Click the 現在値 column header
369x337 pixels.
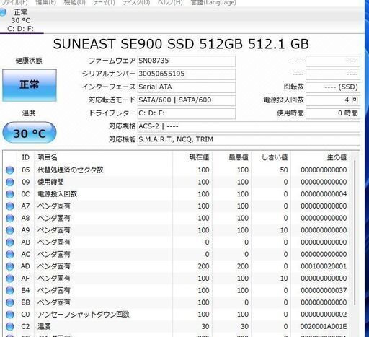[192, 157]
